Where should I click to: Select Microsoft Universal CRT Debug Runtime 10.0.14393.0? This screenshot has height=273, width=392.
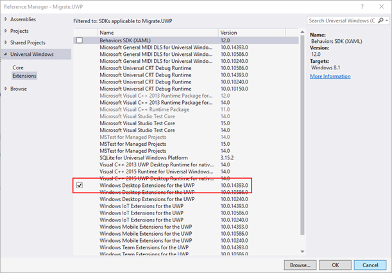coord(186,75)
